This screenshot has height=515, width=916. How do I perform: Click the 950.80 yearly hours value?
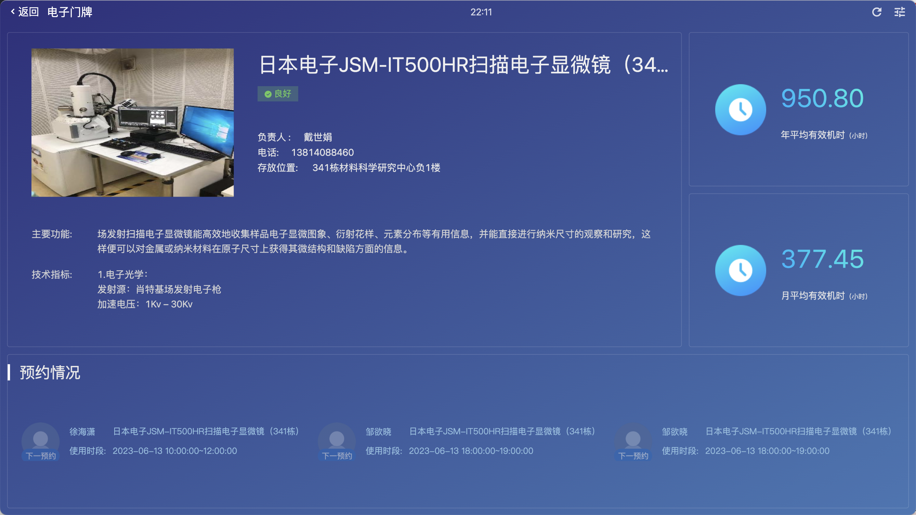coord(822,98)
